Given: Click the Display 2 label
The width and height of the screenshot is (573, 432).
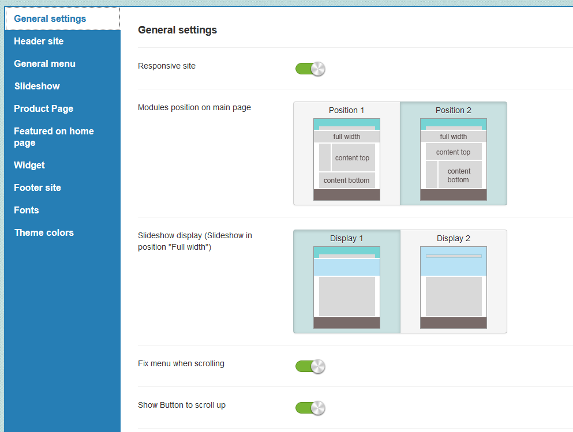Looking at the screenshot, I should click(x=453, y=238).
